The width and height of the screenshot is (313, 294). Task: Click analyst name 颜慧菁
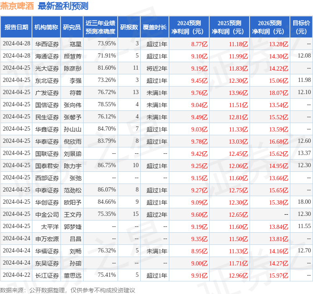pos(73,56)
